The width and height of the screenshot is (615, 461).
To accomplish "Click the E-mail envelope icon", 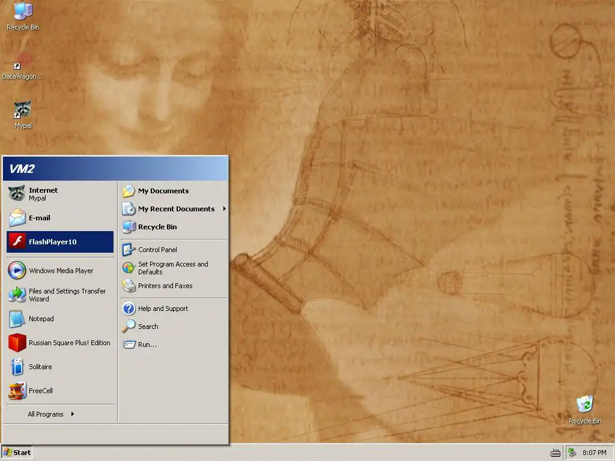I will (x=17, y=217).
